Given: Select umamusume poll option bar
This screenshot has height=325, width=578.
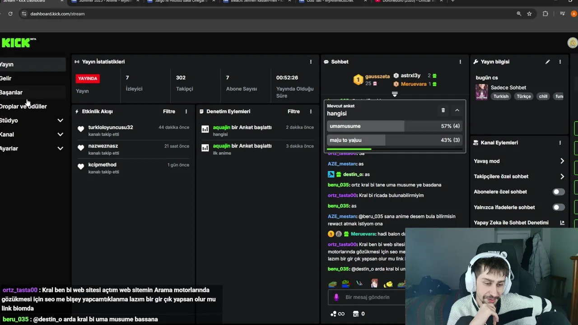Looking at the screenshot, I should (x=395, y=126).
